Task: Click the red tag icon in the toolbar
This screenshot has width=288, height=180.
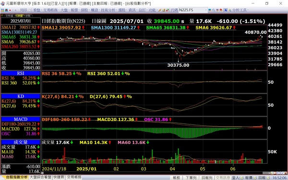Action: click(221, 10)
